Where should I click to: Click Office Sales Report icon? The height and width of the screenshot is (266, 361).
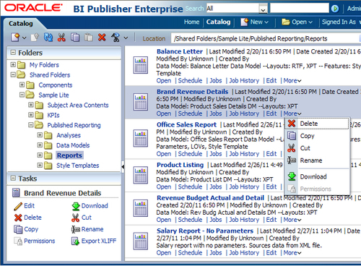[x=141, y=138]
